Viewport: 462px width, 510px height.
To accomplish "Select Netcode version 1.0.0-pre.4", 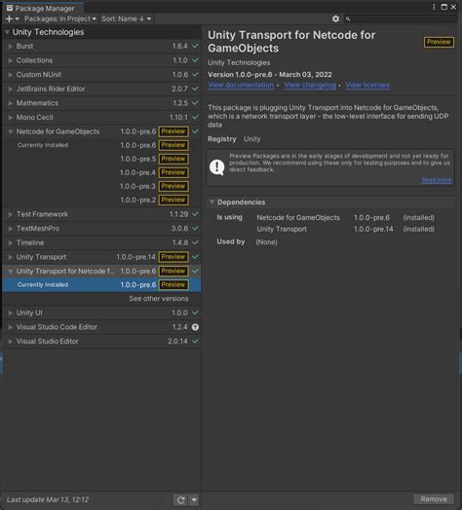I will coord(101,172).
